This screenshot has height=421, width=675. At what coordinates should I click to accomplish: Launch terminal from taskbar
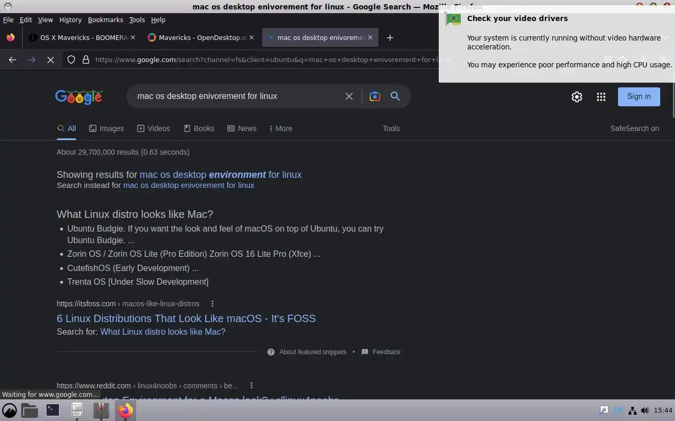[x=53, y=410]
